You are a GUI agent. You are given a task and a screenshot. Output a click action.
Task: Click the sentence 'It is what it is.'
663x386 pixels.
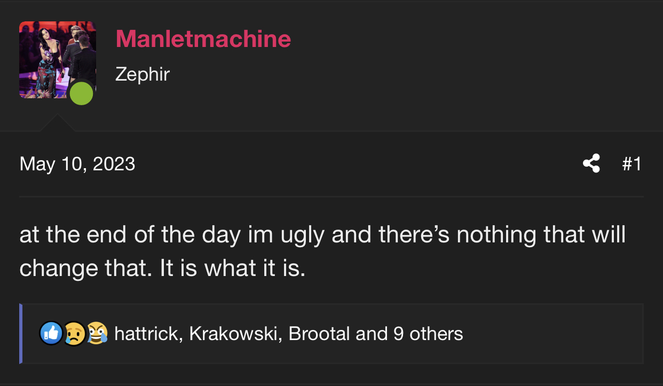pyautogui.click(x=233, y=268)
